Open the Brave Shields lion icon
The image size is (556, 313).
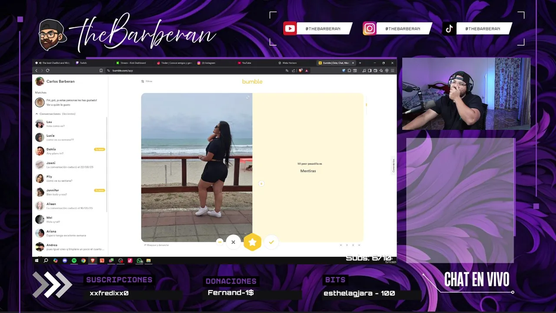pos(301,70)
